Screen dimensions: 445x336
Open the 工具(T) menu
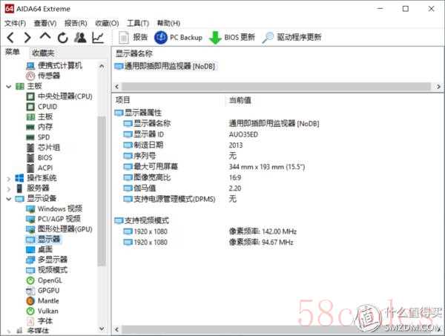click(138, 23)
